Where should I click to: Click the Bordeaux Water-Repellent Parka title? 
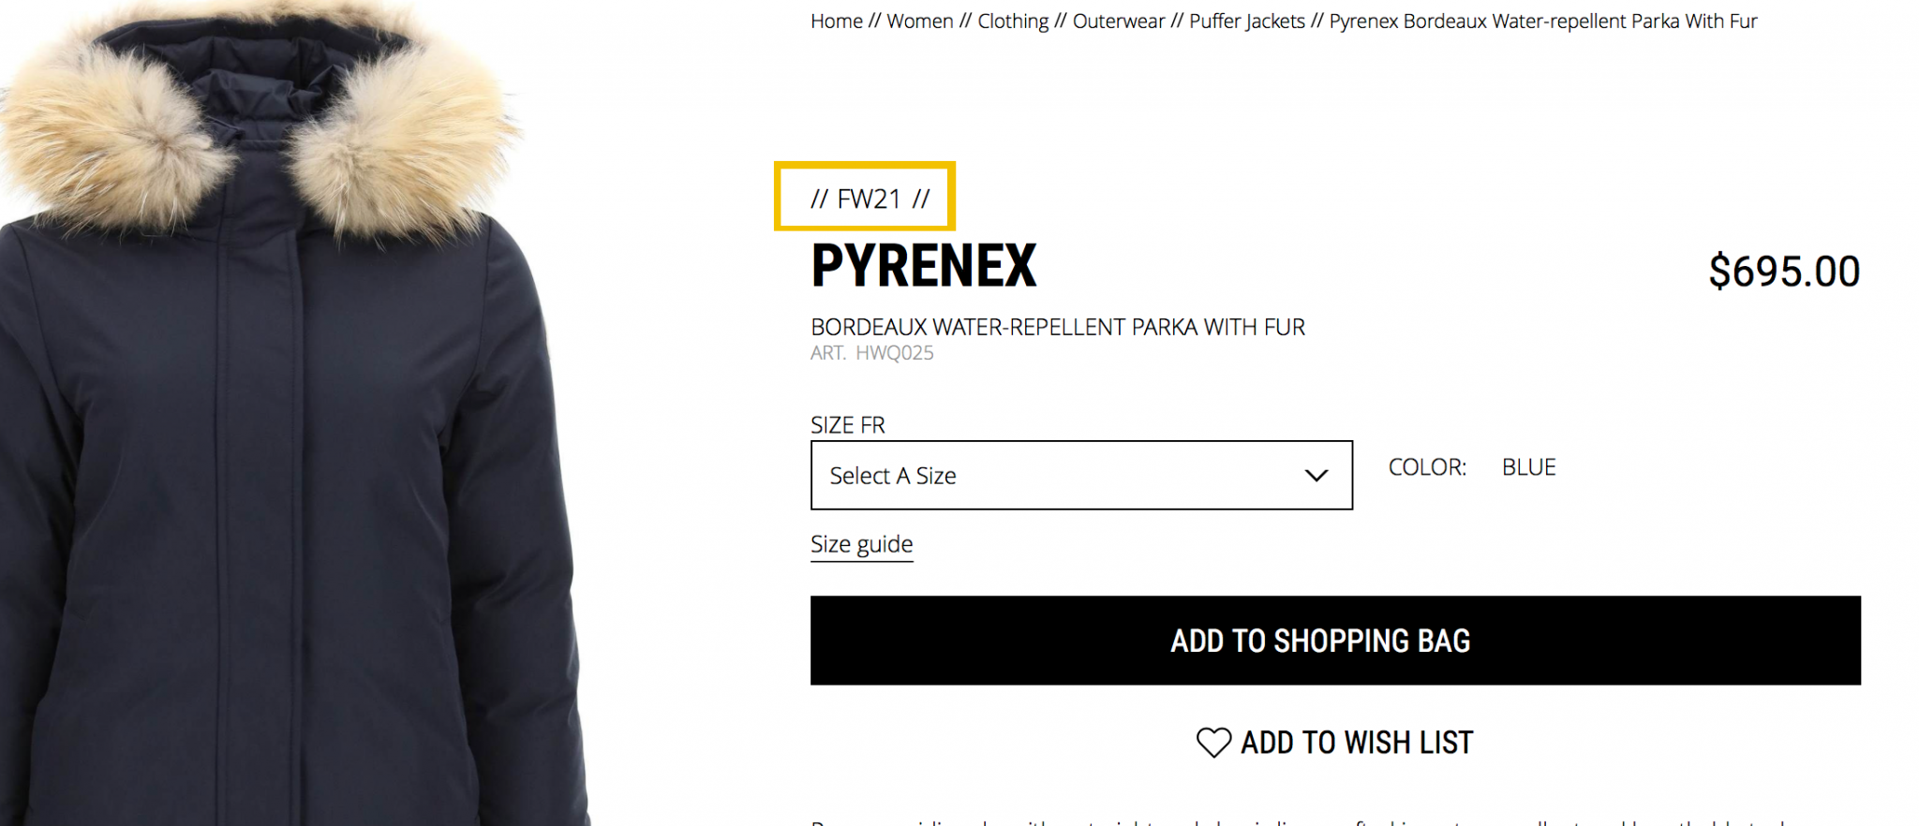pyautogui.click(x=1057, y=327)
